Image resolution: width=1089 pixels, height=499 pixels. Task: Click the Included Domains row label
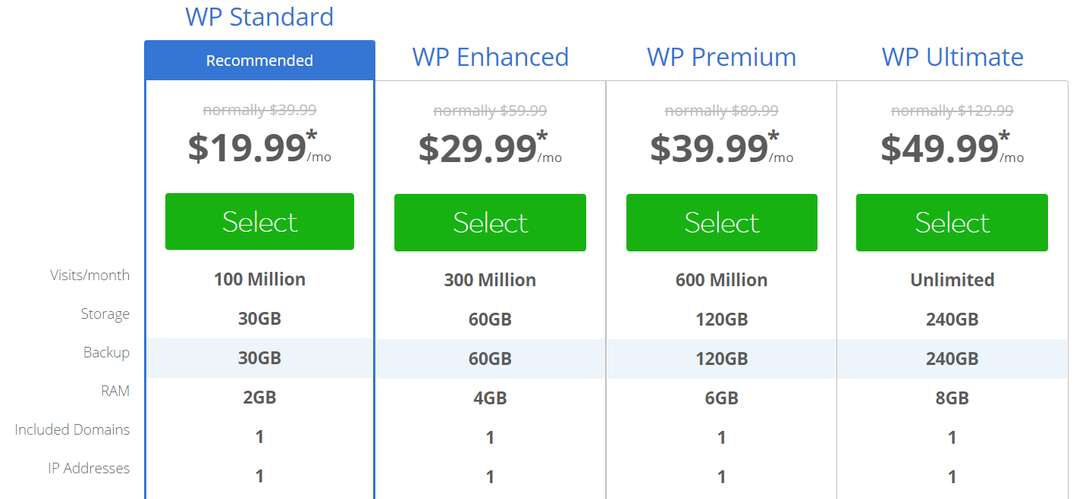point(72,429)
